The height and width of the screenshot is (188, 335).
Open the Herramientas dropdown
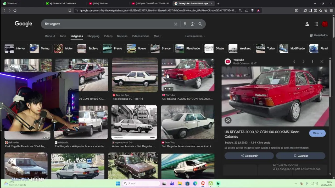pos(195,36)
